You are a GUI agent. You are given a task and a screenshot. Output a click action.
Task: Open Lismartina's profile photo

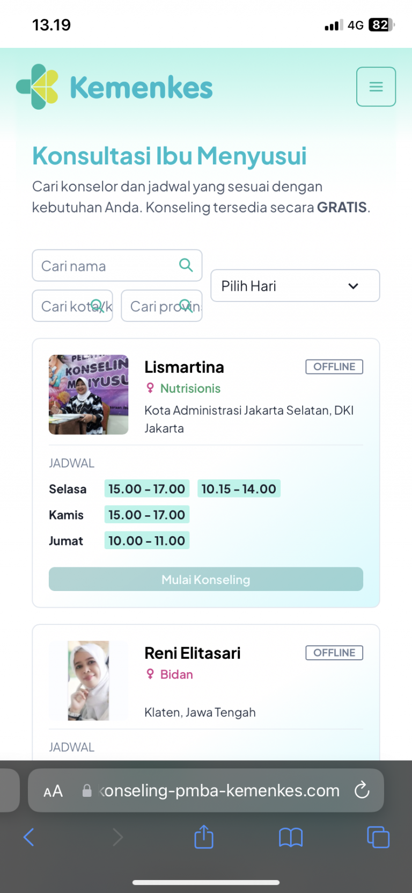(x=89, y=394)
